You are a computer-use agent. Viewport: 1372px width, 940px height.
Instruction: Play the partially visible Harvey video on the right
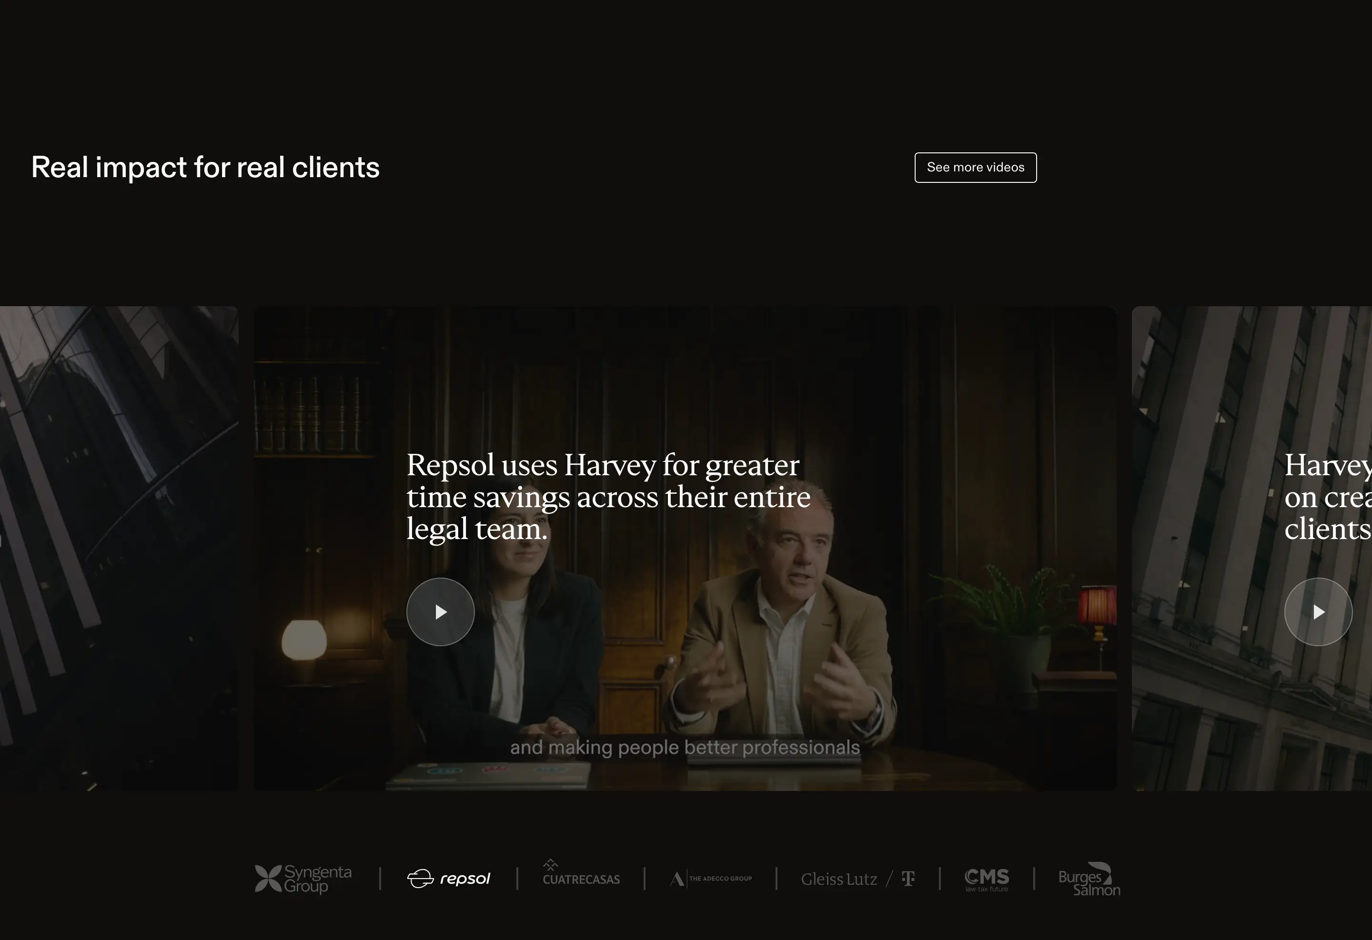click(1318, 612)
